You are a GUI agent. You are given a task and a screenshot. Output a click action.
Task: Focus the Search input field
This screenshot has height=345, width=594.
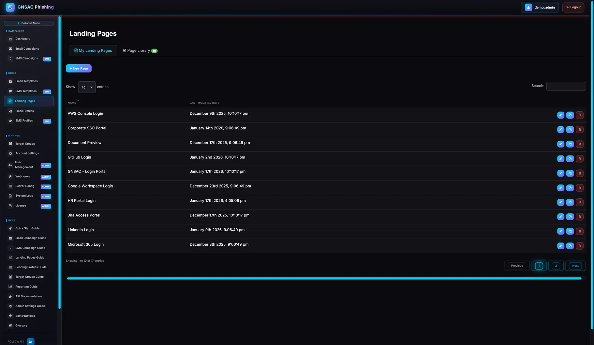(x=566, y=86)
